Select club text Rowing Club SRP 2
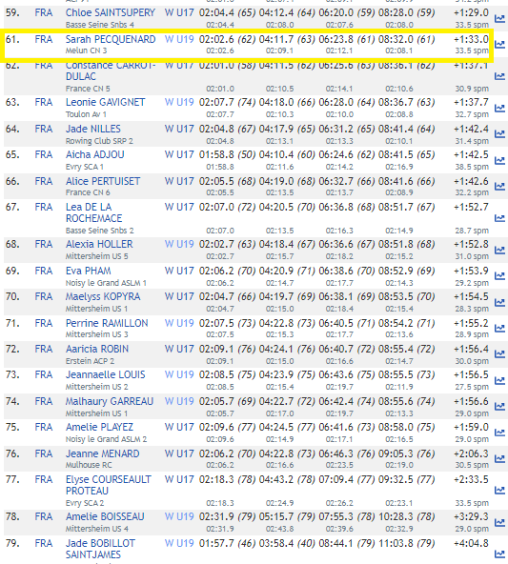The image size is (508, 564). click(99, 141)
